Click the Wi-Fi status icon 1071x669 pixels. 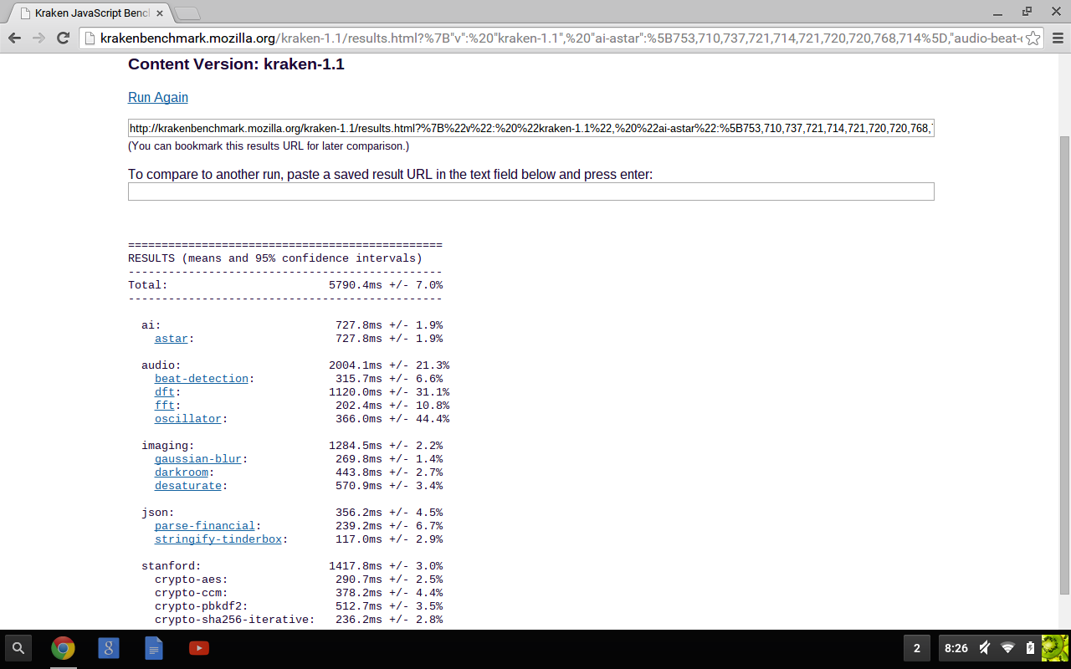[x=1008, y=648]
